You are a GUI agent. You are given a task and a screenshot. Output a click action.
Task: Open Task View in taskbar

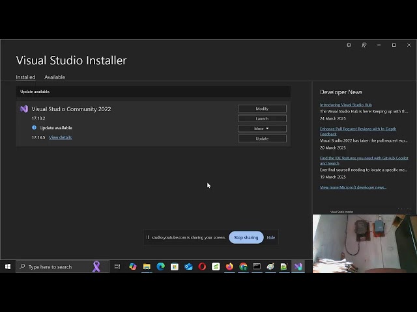[x=117, y=266]
